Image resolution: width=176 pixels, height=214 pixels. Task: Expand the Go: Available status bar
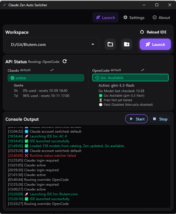point(131,78)
